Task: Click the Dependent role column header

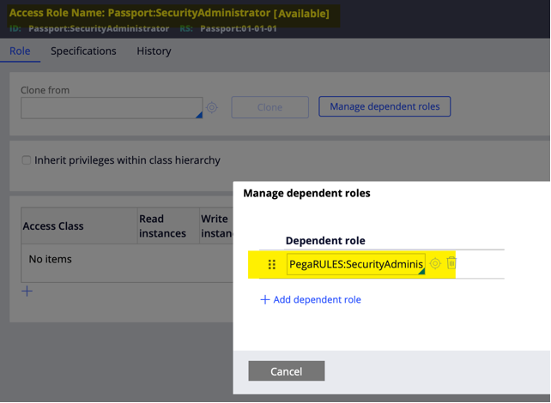Action: (x=325, y=241)
